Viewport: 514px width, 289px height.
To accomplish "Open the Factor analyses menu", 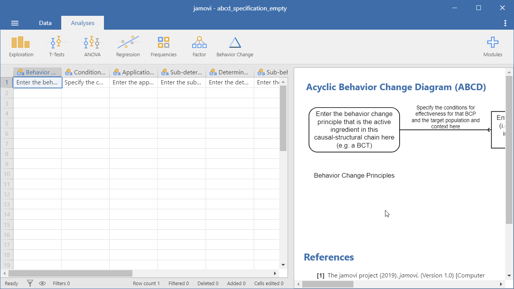I will tap(199, 47).
